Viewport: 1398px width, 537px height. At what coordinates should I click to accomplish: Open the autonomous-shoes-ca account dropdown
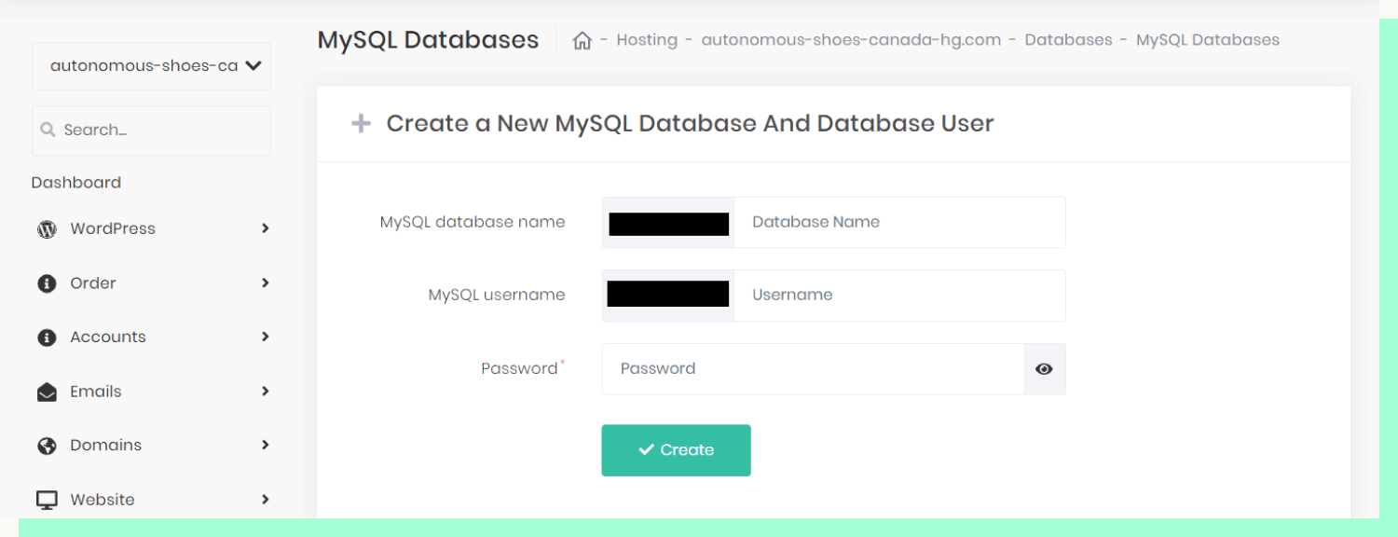point(151,66)
